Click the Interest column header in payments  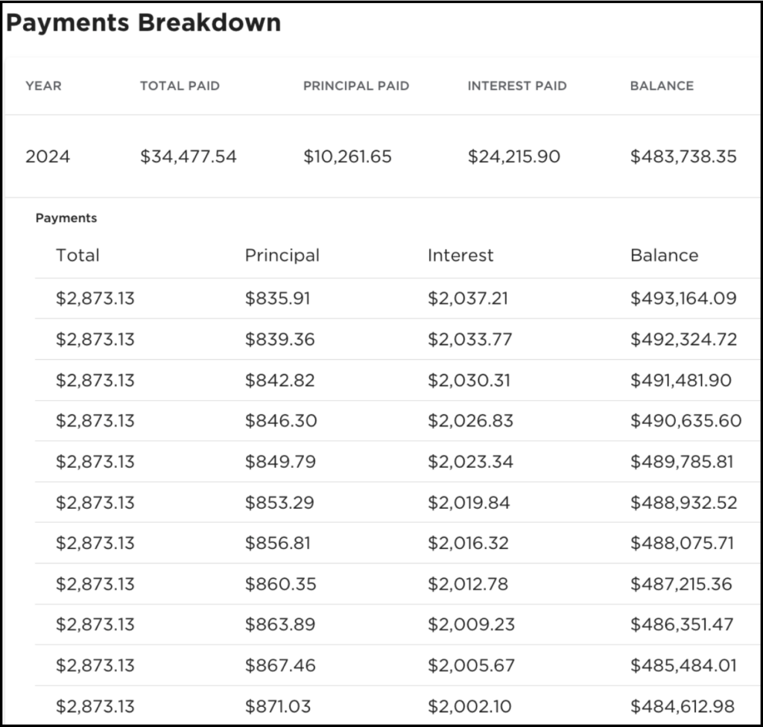(460, 255)
